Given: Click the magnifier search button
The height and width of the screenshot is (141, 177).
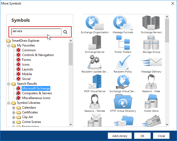Looking at the screenshot, I should coord(65,32).
